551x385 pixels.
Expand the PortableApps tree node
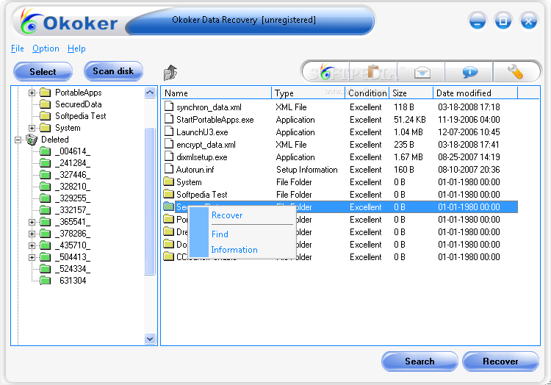tap(32, 93)
